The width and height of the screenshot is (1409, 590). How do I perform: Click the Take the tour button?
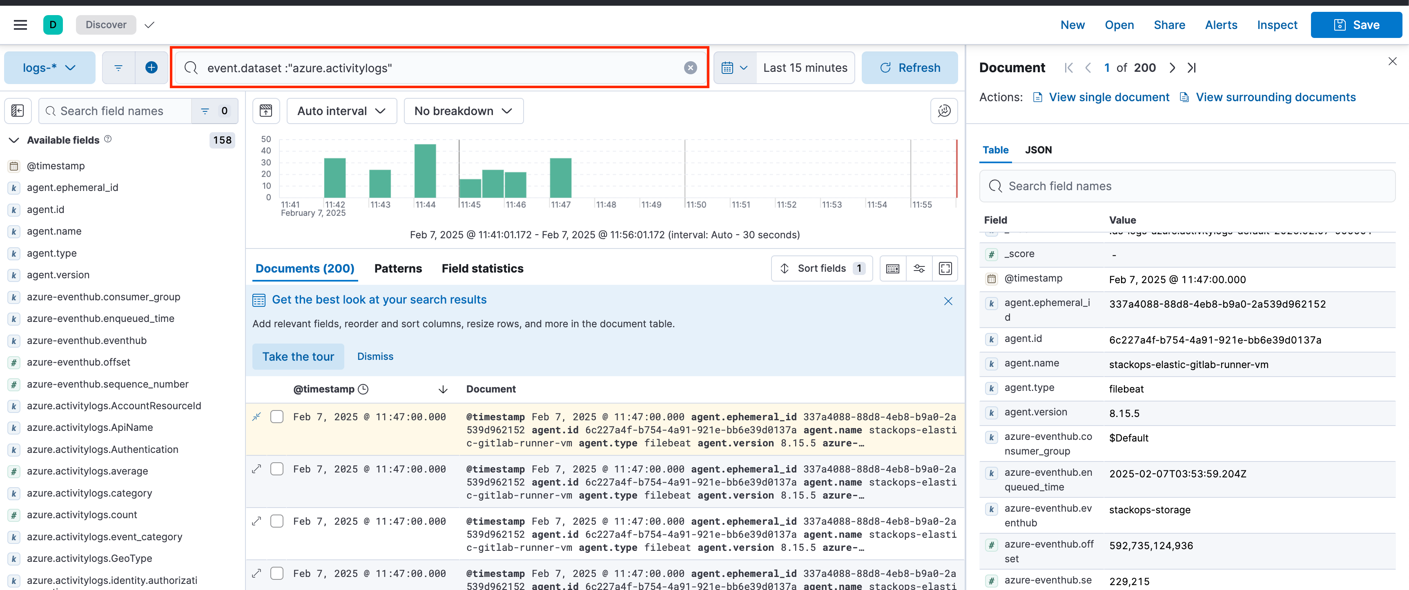[x=298, y=356]
